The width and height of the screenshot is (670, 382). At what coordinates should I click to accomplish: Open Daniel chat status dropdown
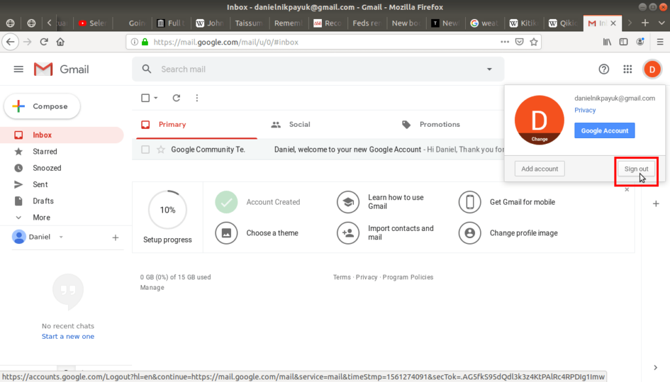pos(61,237)
